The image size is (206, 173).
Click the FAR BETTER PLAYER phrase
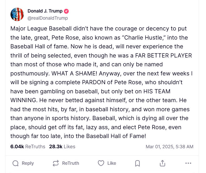tap(163, 55)
